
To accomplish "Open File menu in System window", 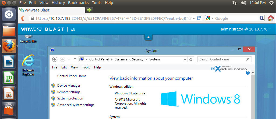I will 55,67.
